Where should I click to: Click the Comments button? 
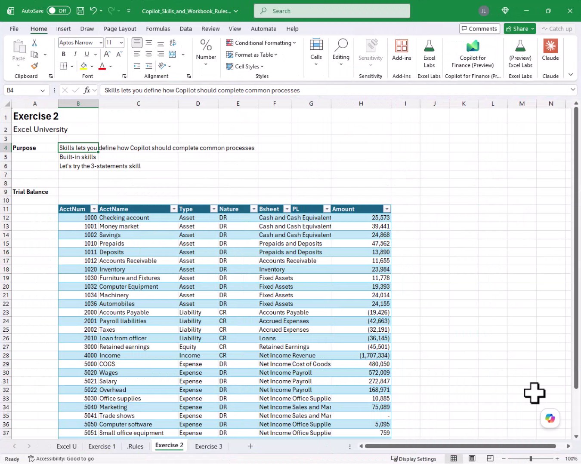pyautogui.click(x=479, y=29)
